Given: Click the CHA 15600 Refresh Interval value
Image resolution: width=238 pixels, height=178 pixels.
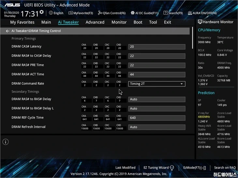Looking at the screenshot, I should [x=85, y=129].
